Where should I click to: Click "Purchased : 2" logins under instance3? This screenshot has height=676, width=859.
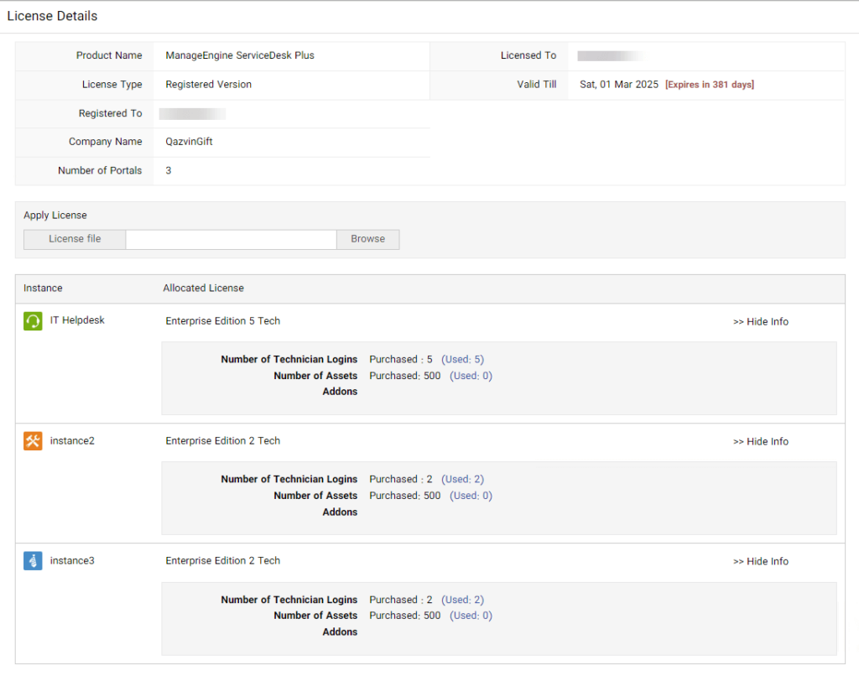pyautogui.click(x=401, y=600)
